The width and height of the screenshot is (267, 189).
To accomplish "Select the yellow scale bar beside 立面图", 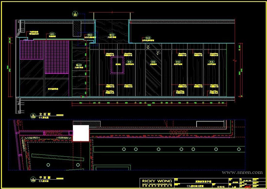I will click(60, 115).
